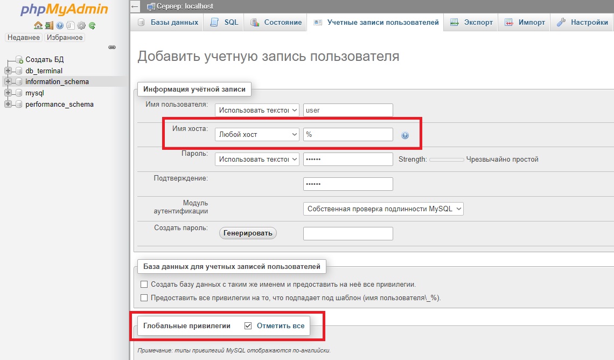Open the authentication plugin dropdown
The image size is (614, 360).
click(x=383, y=209)
